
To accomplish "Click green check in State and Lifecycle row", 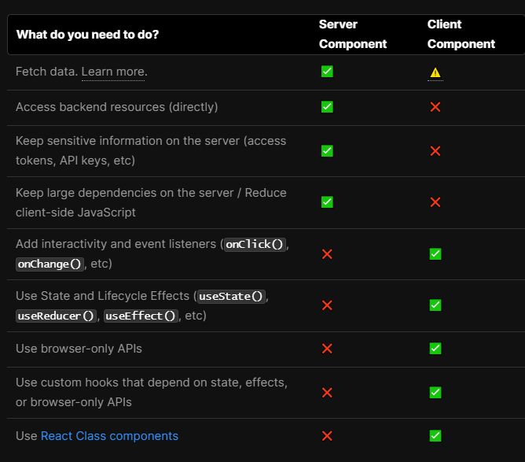I will click(435, 305).
